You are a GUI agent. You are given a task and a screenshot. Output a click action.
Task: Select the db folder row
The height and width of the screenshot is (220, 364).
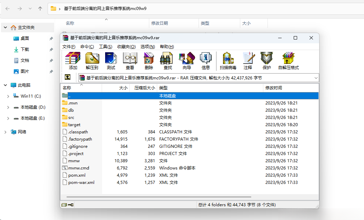click(190, 110)
